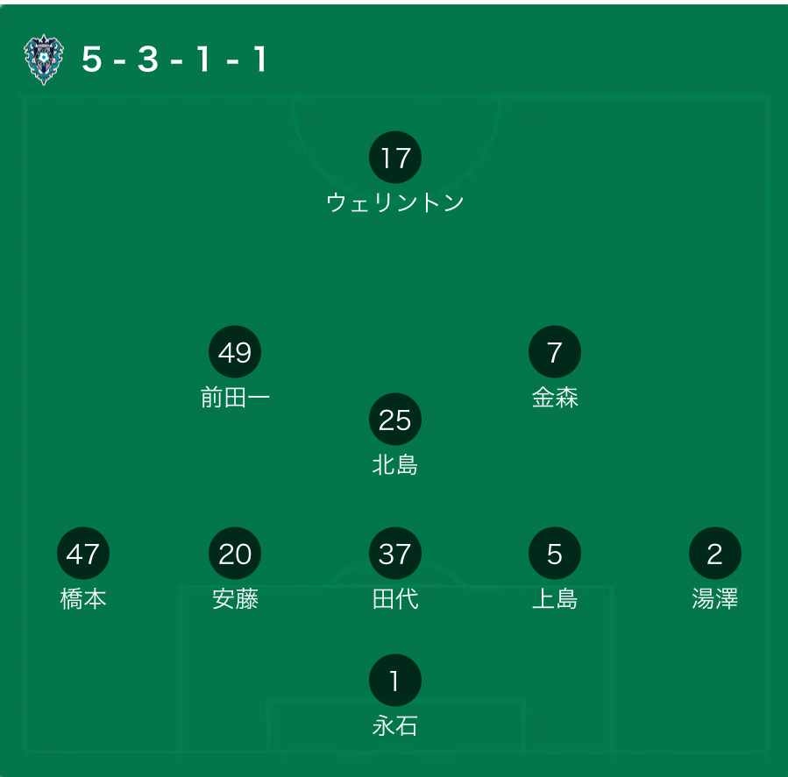Screen dimensions: 788x777
Task: Click the 前田一 player name
Action: tap(235, 398)
